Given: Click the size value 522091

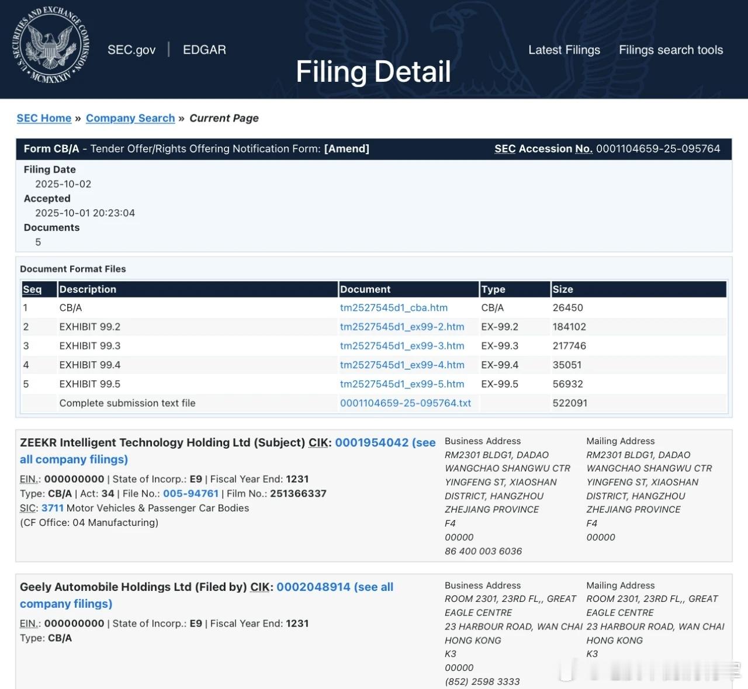Looking at the screenshot, I should coord(570,403).
